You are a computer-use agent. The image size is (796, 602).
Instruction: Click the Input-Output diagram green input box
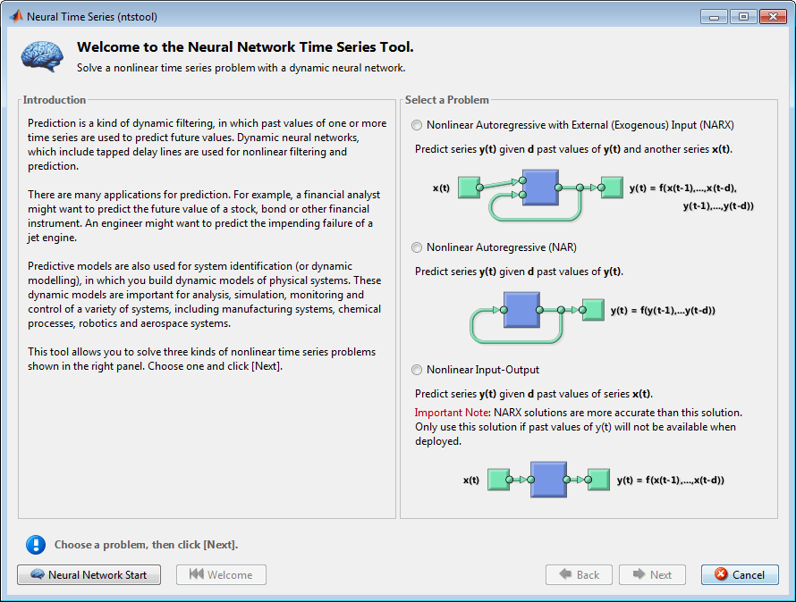(498, 480)
